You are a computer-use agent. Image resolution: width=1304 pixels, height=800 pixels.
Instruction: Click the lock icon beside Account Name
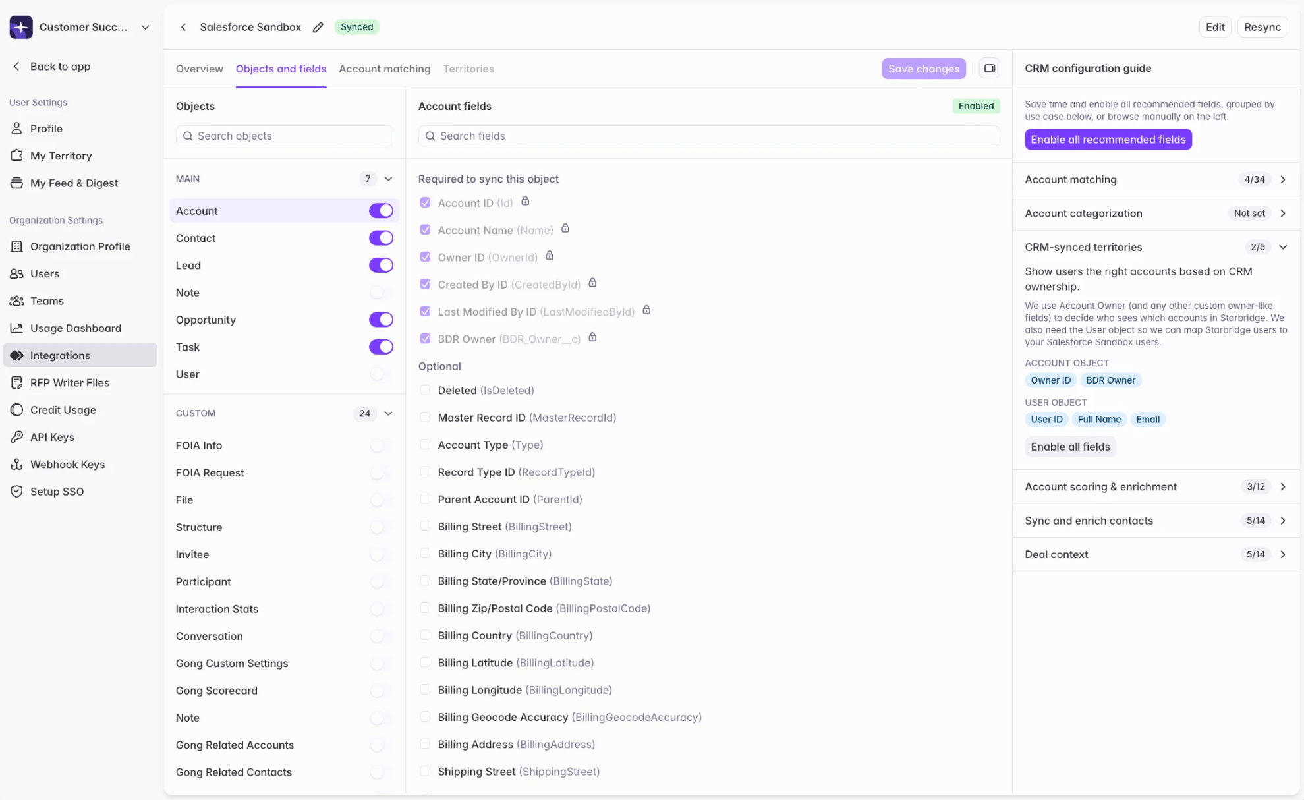tap(565, 229)
